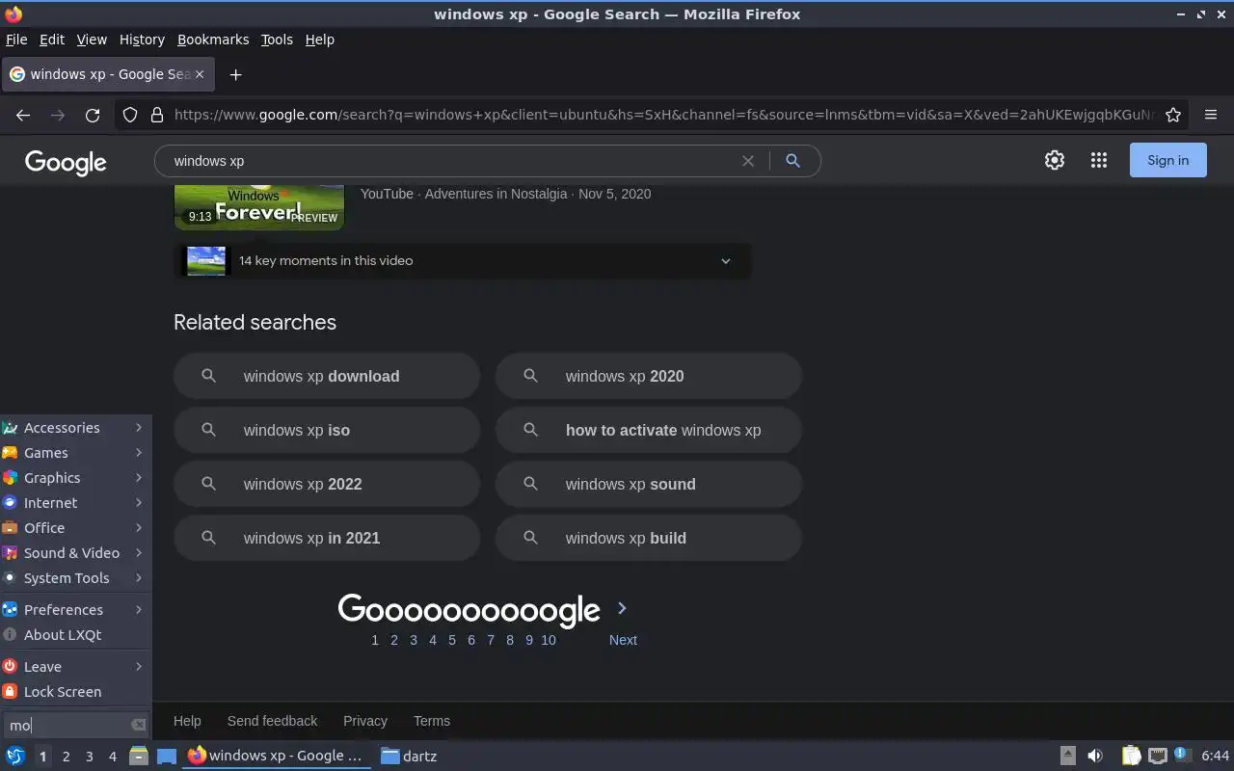Search for how to activate windows xp
Image resolution: width=1234 pixels, height=771 pixels.
pyautogui.click(x=649, y=430)
